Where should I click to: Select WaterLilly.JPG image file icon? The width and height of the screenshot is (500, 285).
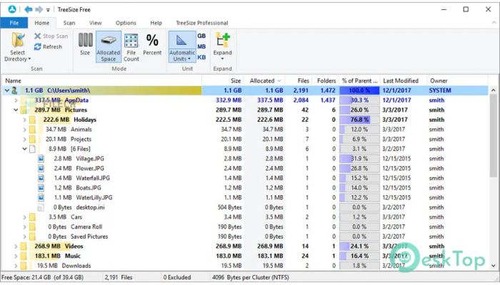pyautogui.click(x=41, y=198)
